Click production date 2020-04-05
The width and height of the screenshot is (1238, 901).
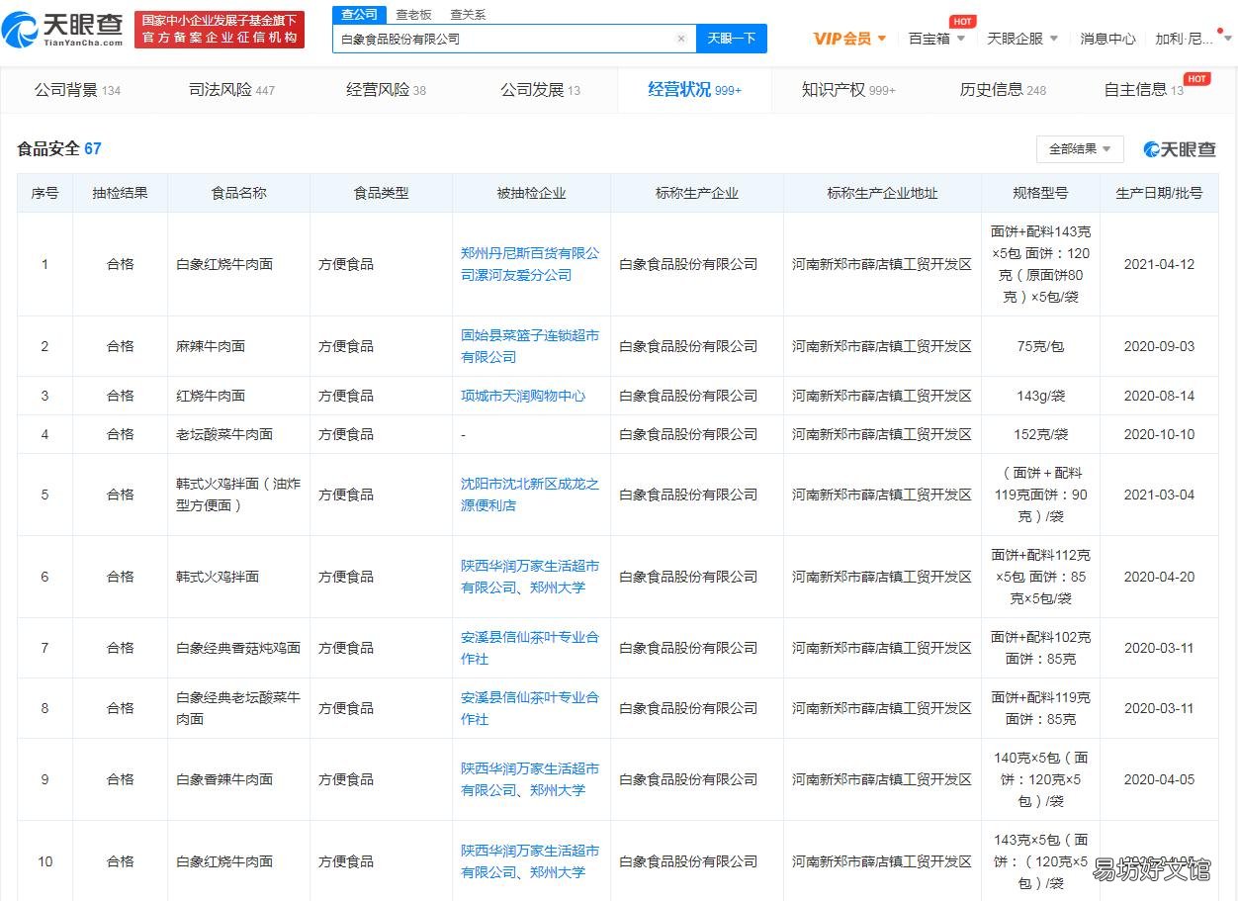(x=1159, y=779)
